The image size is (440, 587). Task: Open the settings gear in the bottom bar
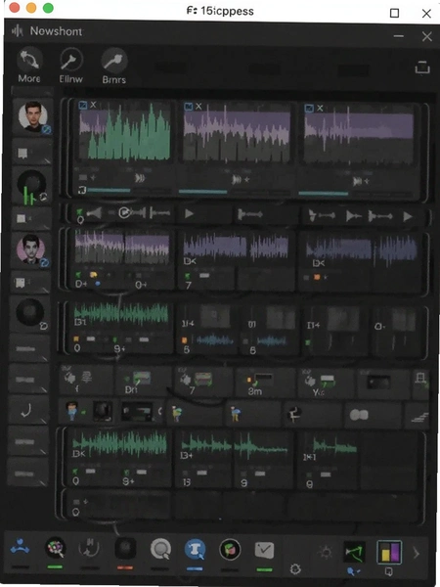pos(295,569)
